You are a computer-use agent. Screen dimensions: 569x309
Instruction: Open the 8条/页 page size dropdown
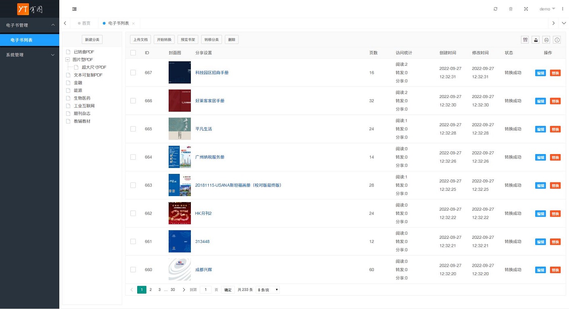pos(268,290)
